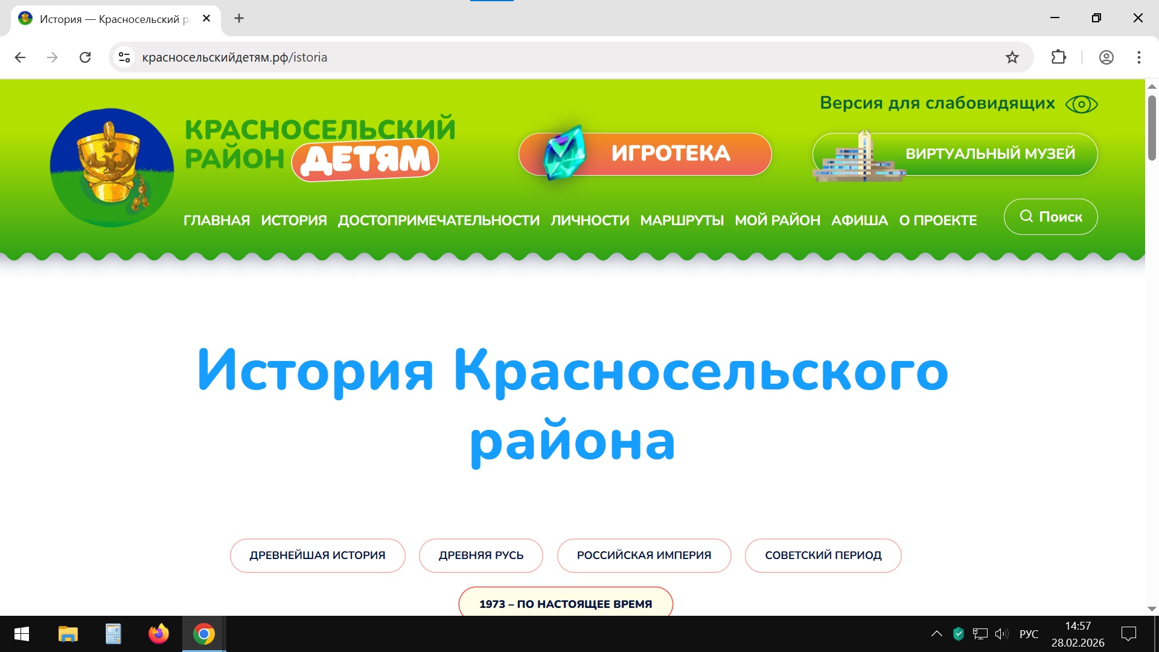Viewport: 1159px width, 652px height.
Task: Open the Chrome profile avatar icon
Action: (x=1106, y=57)
